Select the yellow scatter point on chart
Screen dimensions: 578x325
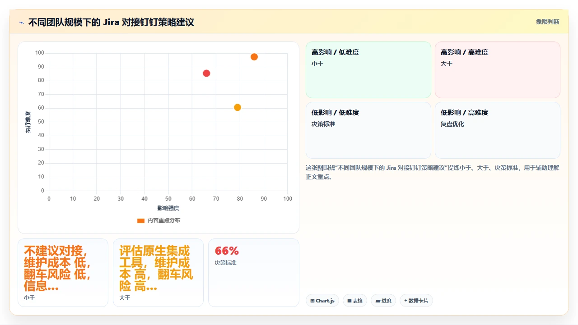pos(238,107)
